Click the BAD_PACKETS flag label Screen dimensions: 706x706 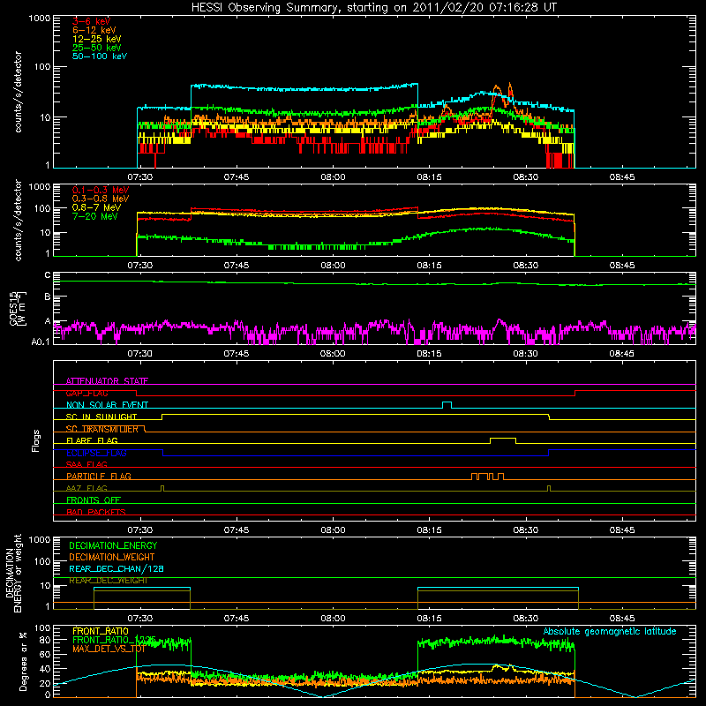point(96,512)
